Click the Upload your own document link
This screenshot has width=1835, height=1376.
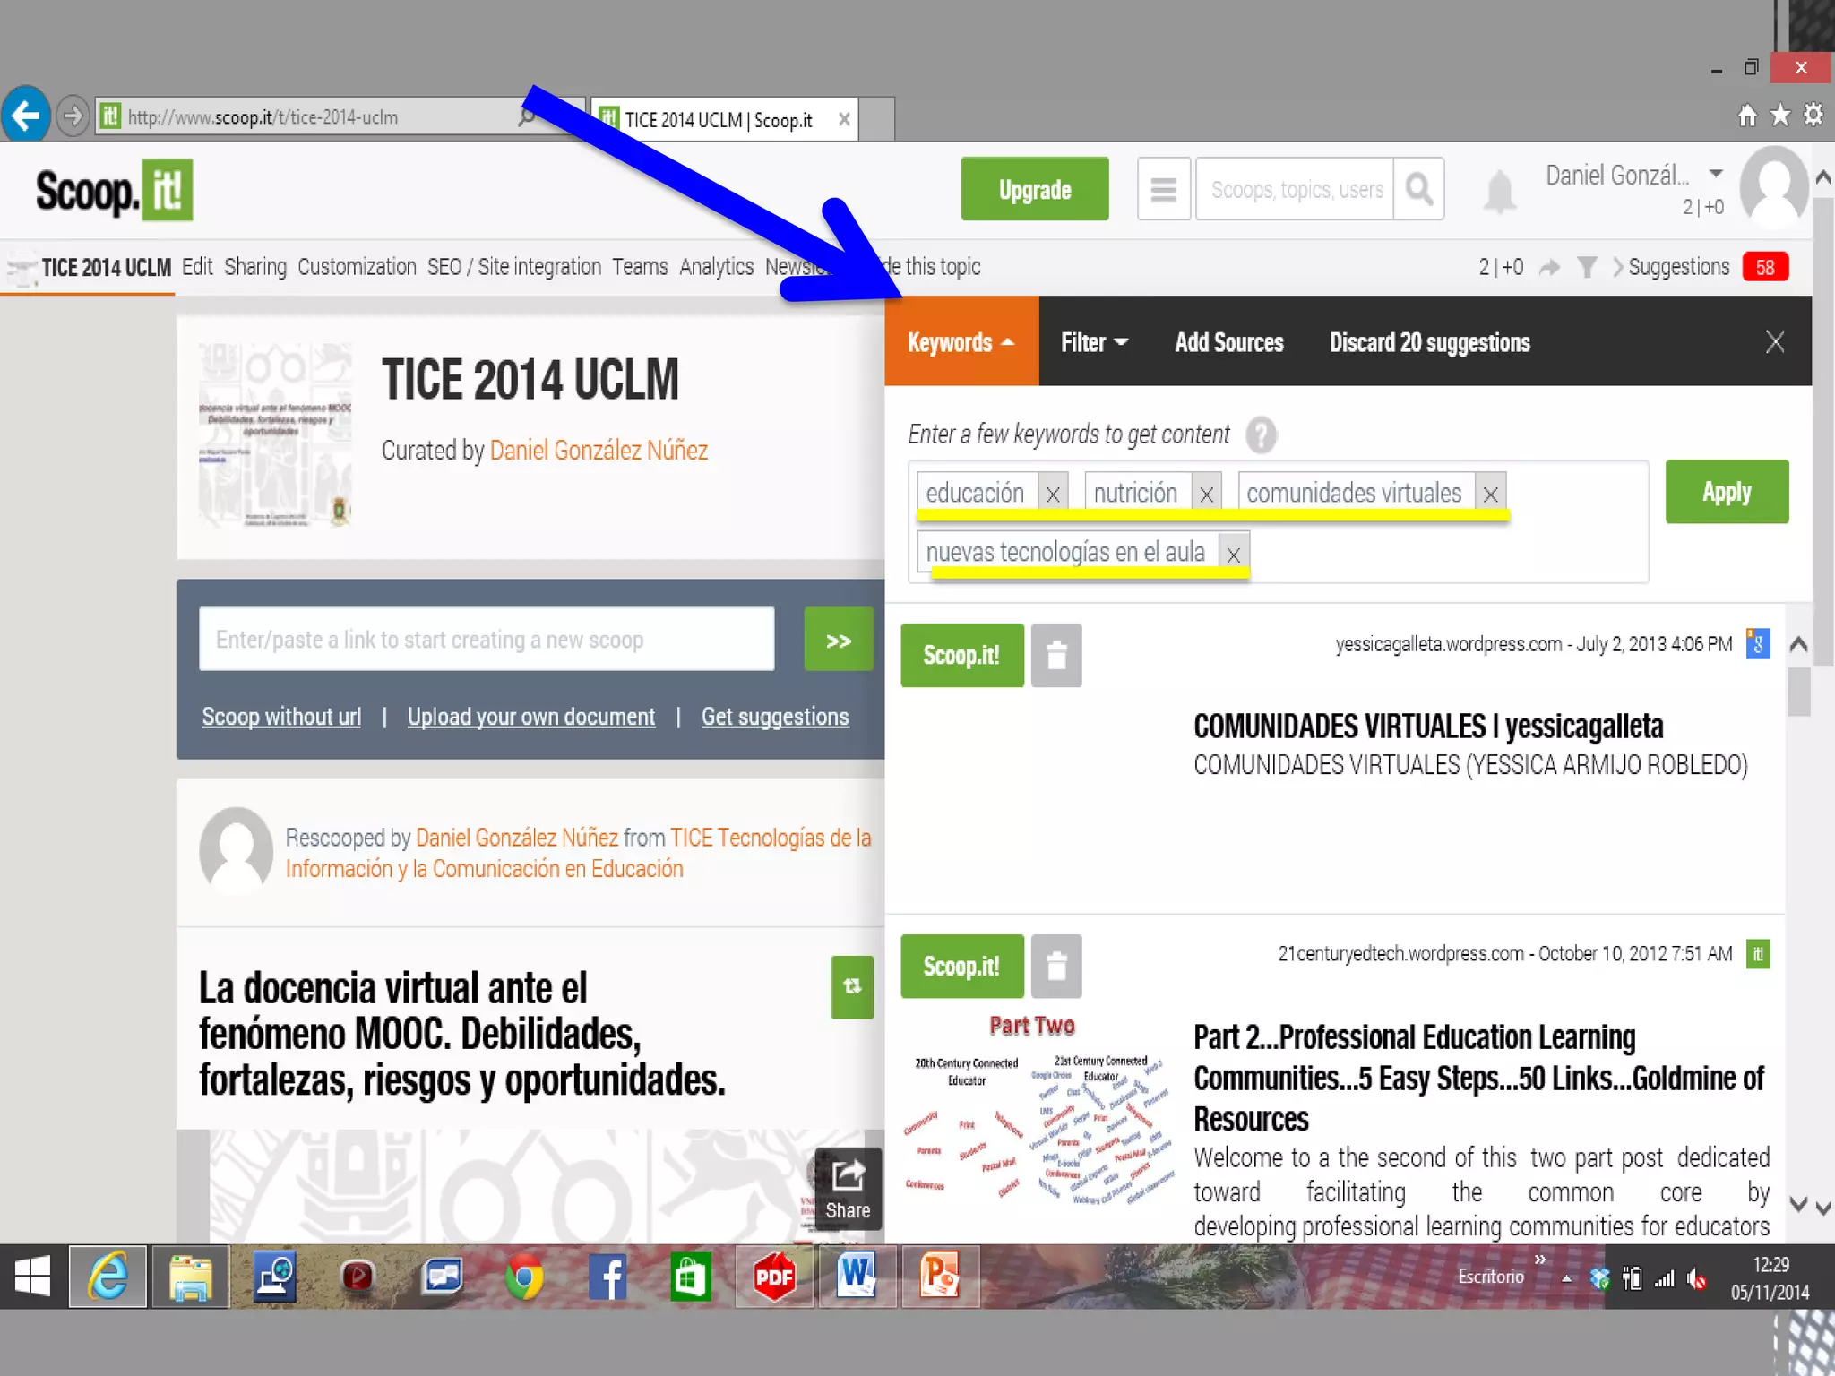click(x=530, y=717)
